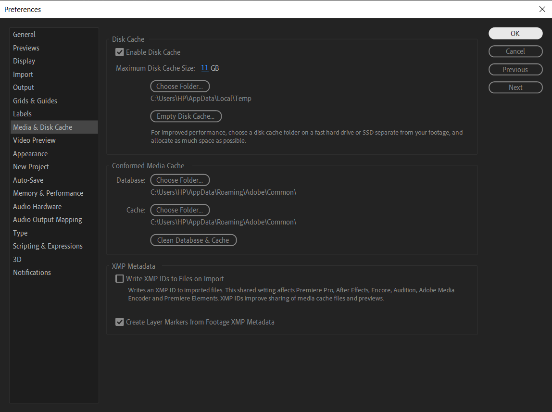
Task: Toggle the Enable Disk Cache checkbox
Action: pyautogui.click(x=120, y=52)
